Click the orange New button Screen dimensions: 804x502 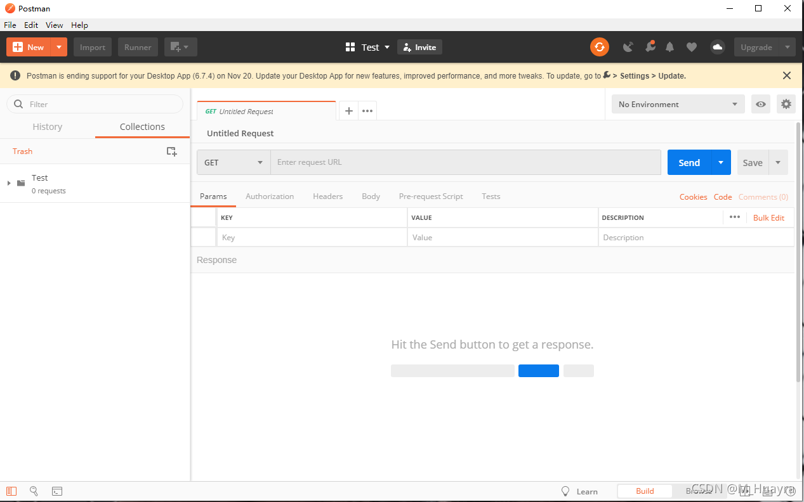29,47
